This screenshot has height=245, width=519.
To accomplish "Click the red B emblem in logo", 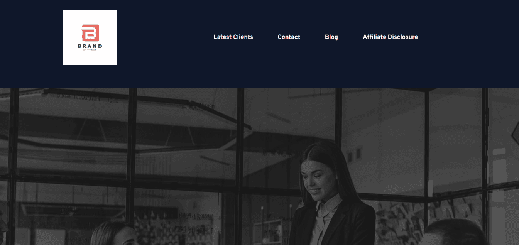I will point(90,33).
